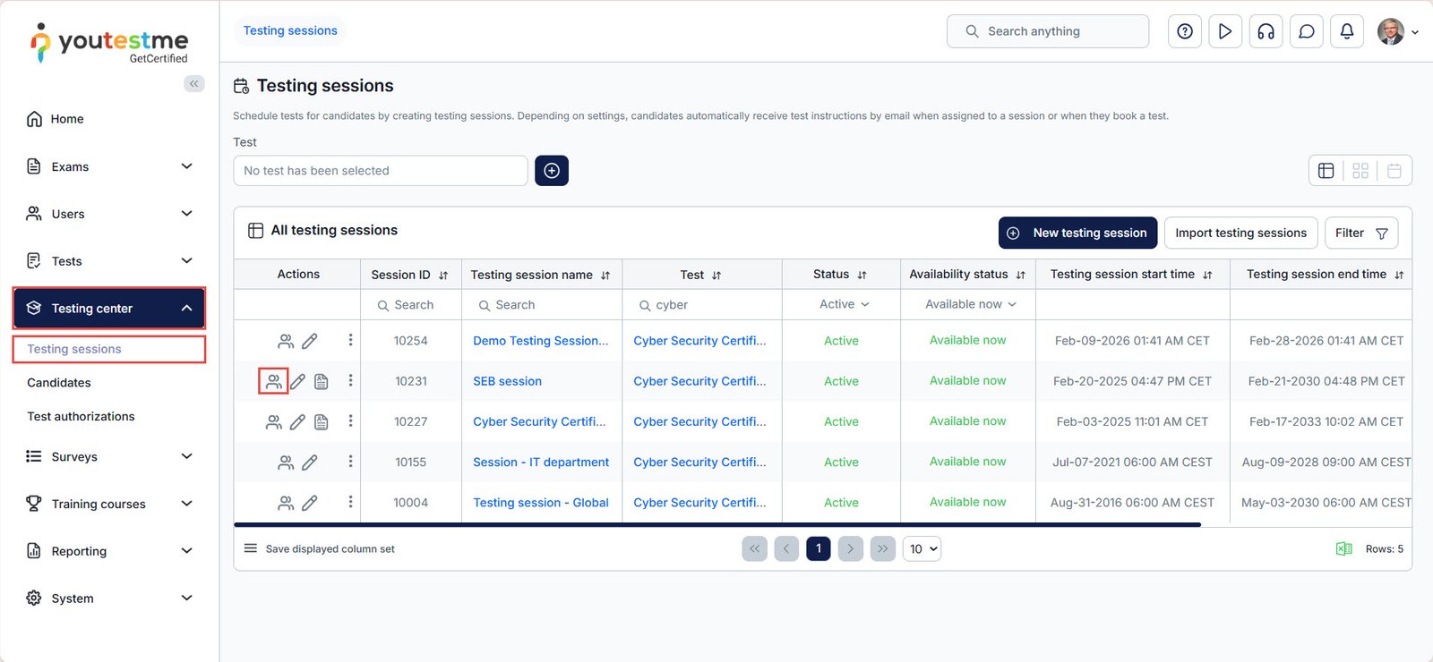Click the New testing session button

(x=1077, y=233)
